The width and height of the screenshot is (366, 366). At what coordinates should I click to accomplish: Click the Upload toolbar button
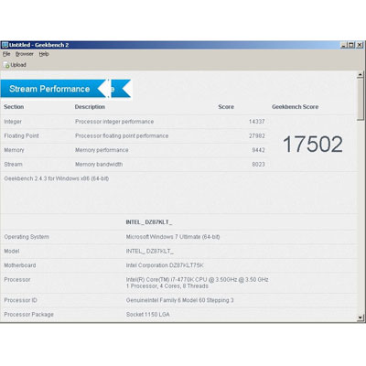[x=15, y=65]
